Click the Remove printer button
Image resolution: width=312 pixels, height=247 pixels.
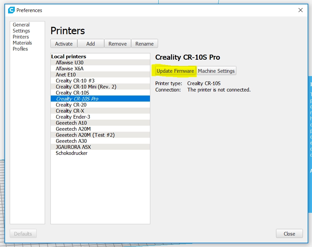118,44
